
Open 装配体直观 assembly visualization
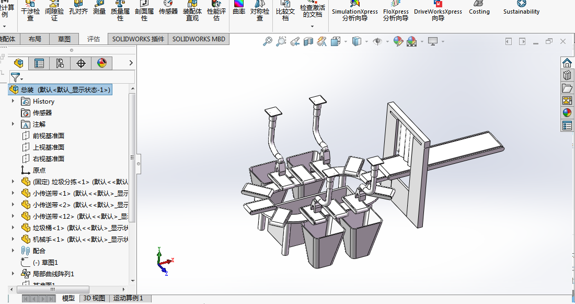192,11
